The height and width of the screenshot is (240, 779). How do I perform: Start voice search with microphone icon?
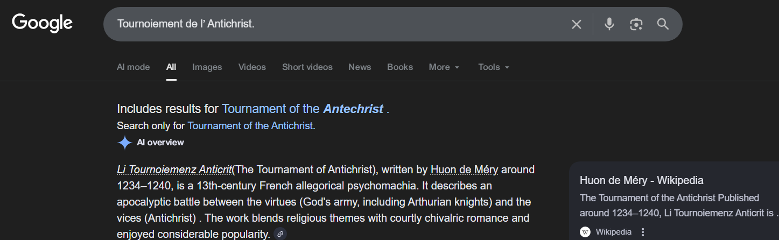(x=609, y=24)
